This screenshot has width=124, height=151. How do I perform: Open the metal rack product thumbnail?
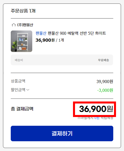(x=21, y=41)
